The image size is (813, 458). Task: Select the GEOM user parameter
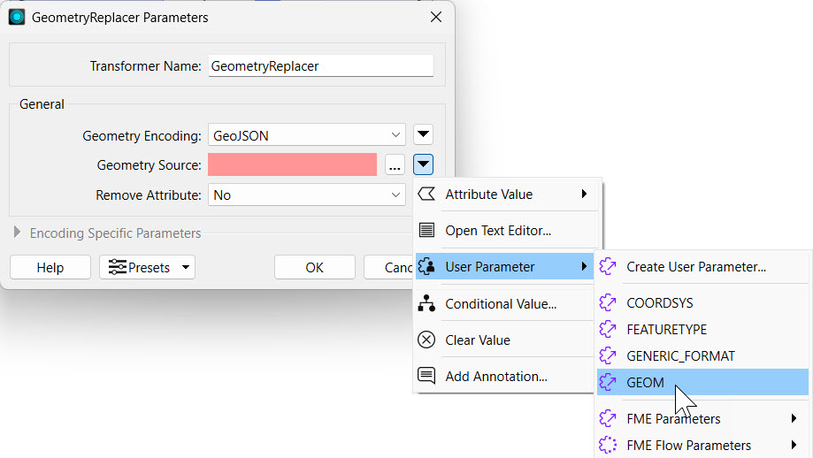pyautogui.click(x=646, y=382)
